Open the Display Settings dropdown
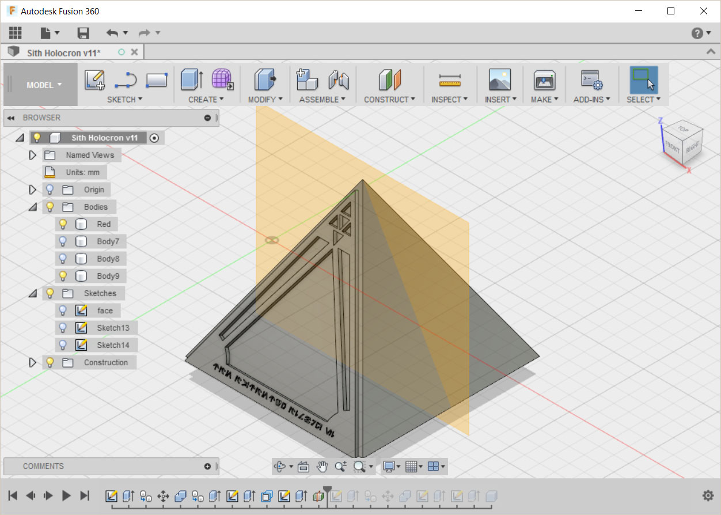The image size is (721, 515). (392, 467)
